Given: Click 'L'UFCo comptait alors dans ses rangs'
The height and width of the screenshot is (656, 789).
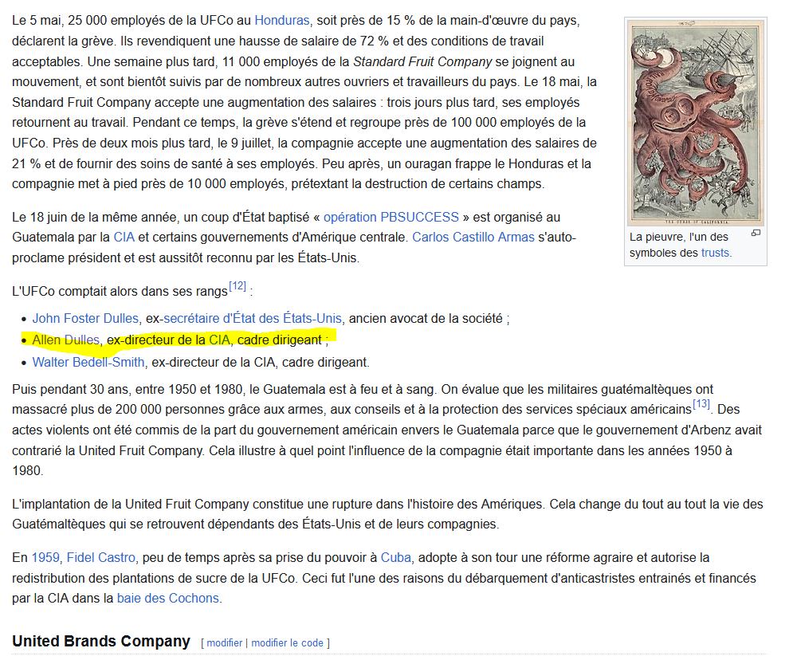Looking at the screenshot, I should [x=120, y=292].
